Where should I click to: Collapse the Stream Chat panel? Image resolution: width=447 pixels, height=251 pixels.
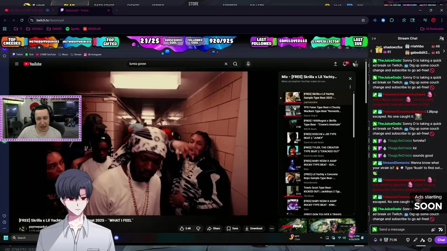[x=374, y=38]
